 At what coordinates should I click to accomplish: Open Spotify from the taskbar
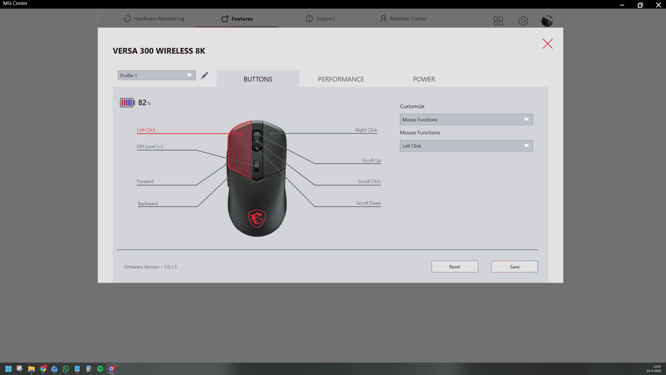(100, 369)
